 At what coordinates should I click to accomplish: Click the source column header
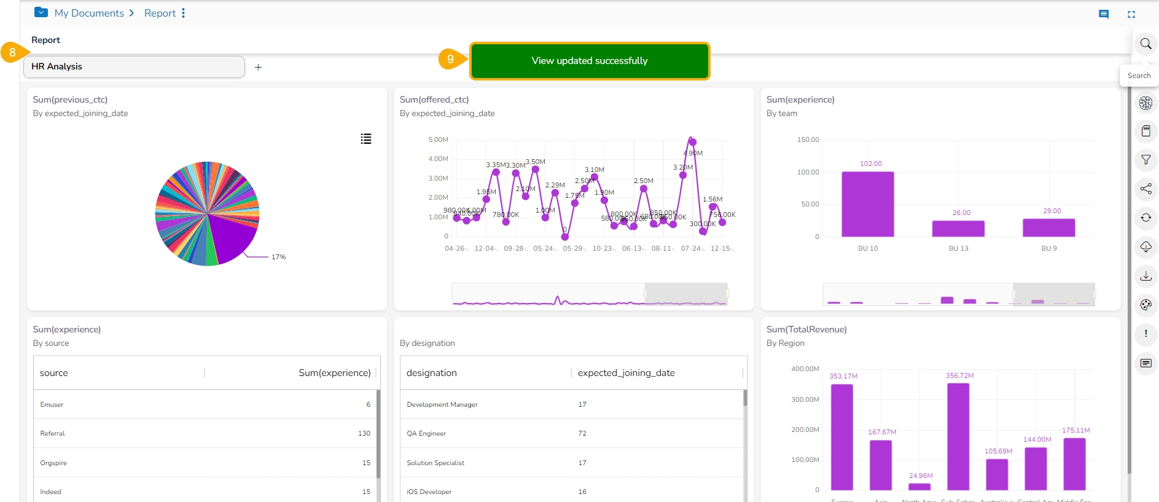[x=54, y=373]
